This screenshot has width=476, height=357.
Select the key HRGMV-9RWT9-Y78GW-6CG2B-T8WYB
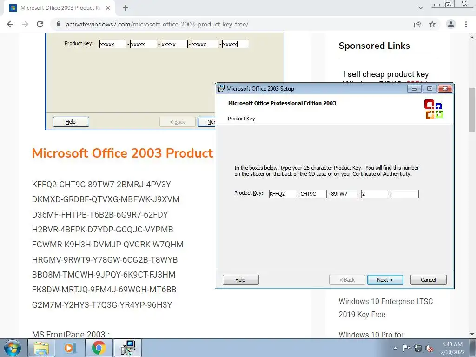[105, 260]
